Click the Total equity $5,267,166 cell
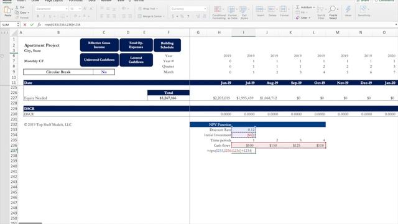The width and height of the screenshot is (398, 224). [169, 98]
